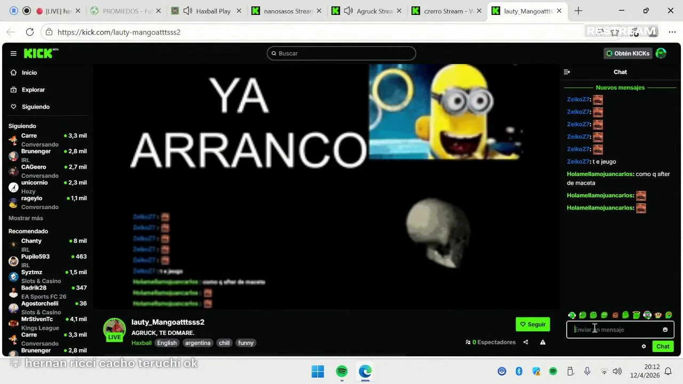This screenshot has width=683, height=384.
Task: Click the share stream icon
Action: coord(526,342)
